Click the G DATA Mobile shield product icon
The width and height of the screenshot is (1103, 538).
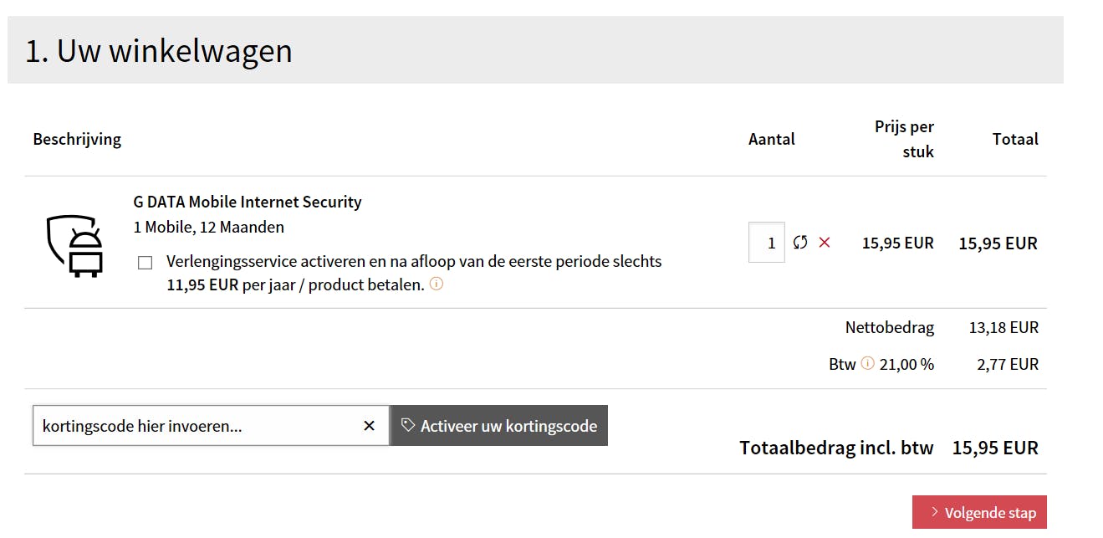coord(74,244)
